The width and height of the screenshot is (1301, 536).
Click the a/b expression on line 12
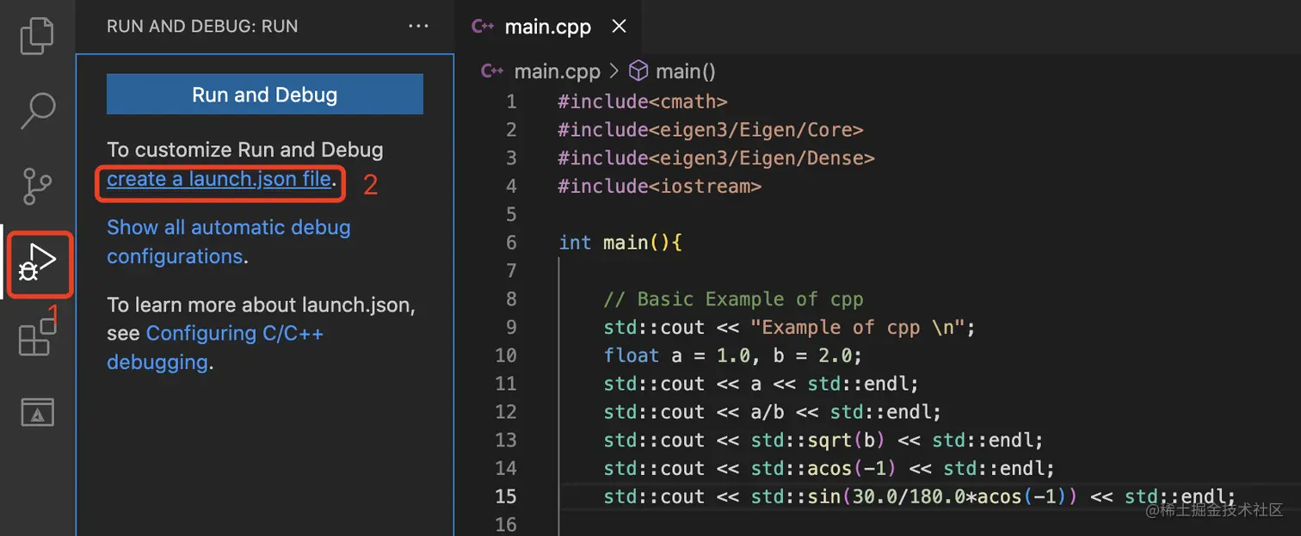coord(768,412)
